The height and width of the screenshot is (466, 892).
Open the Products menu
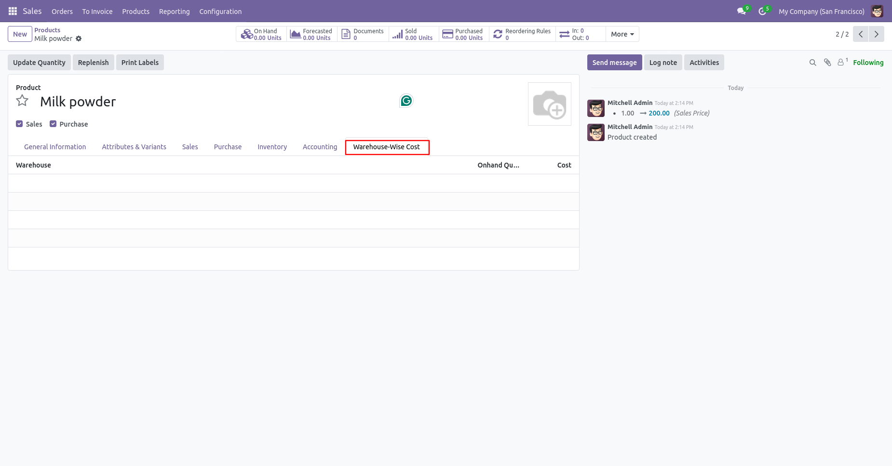click(136, 11)
